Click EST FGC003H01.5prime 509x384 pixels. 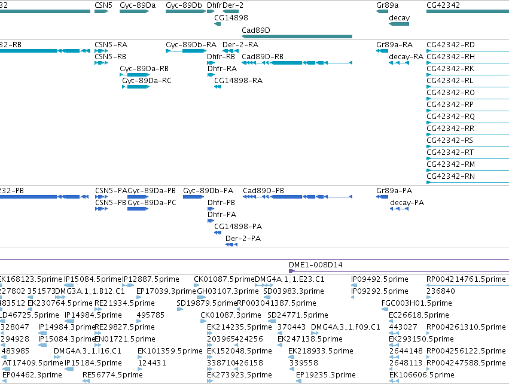[416, 303]
